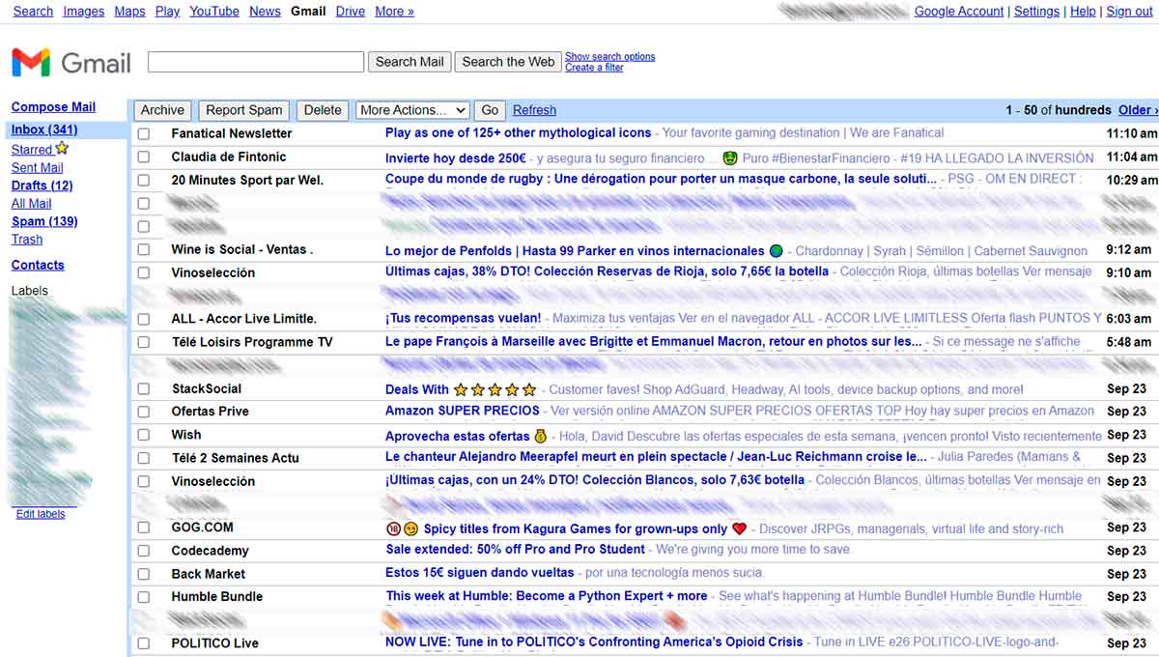Open the Play link in top bar

point(167,12)
